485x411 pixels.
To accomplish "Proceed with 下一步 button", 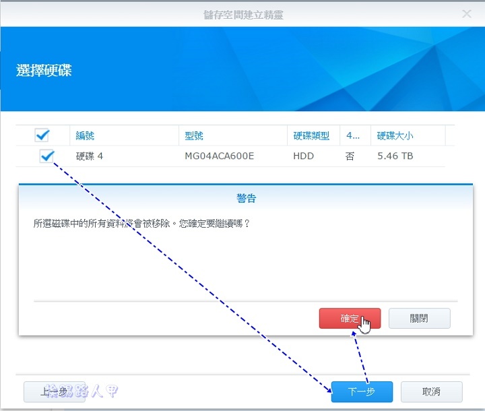I will (362, 392).
